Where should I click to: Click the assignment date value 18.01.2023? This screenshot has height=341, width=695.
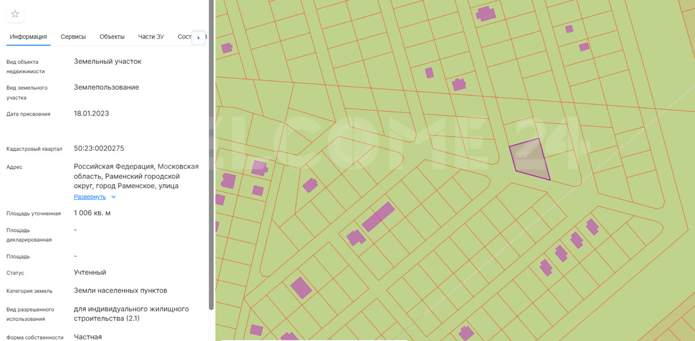pyautogui.click(x=91, y=114)
